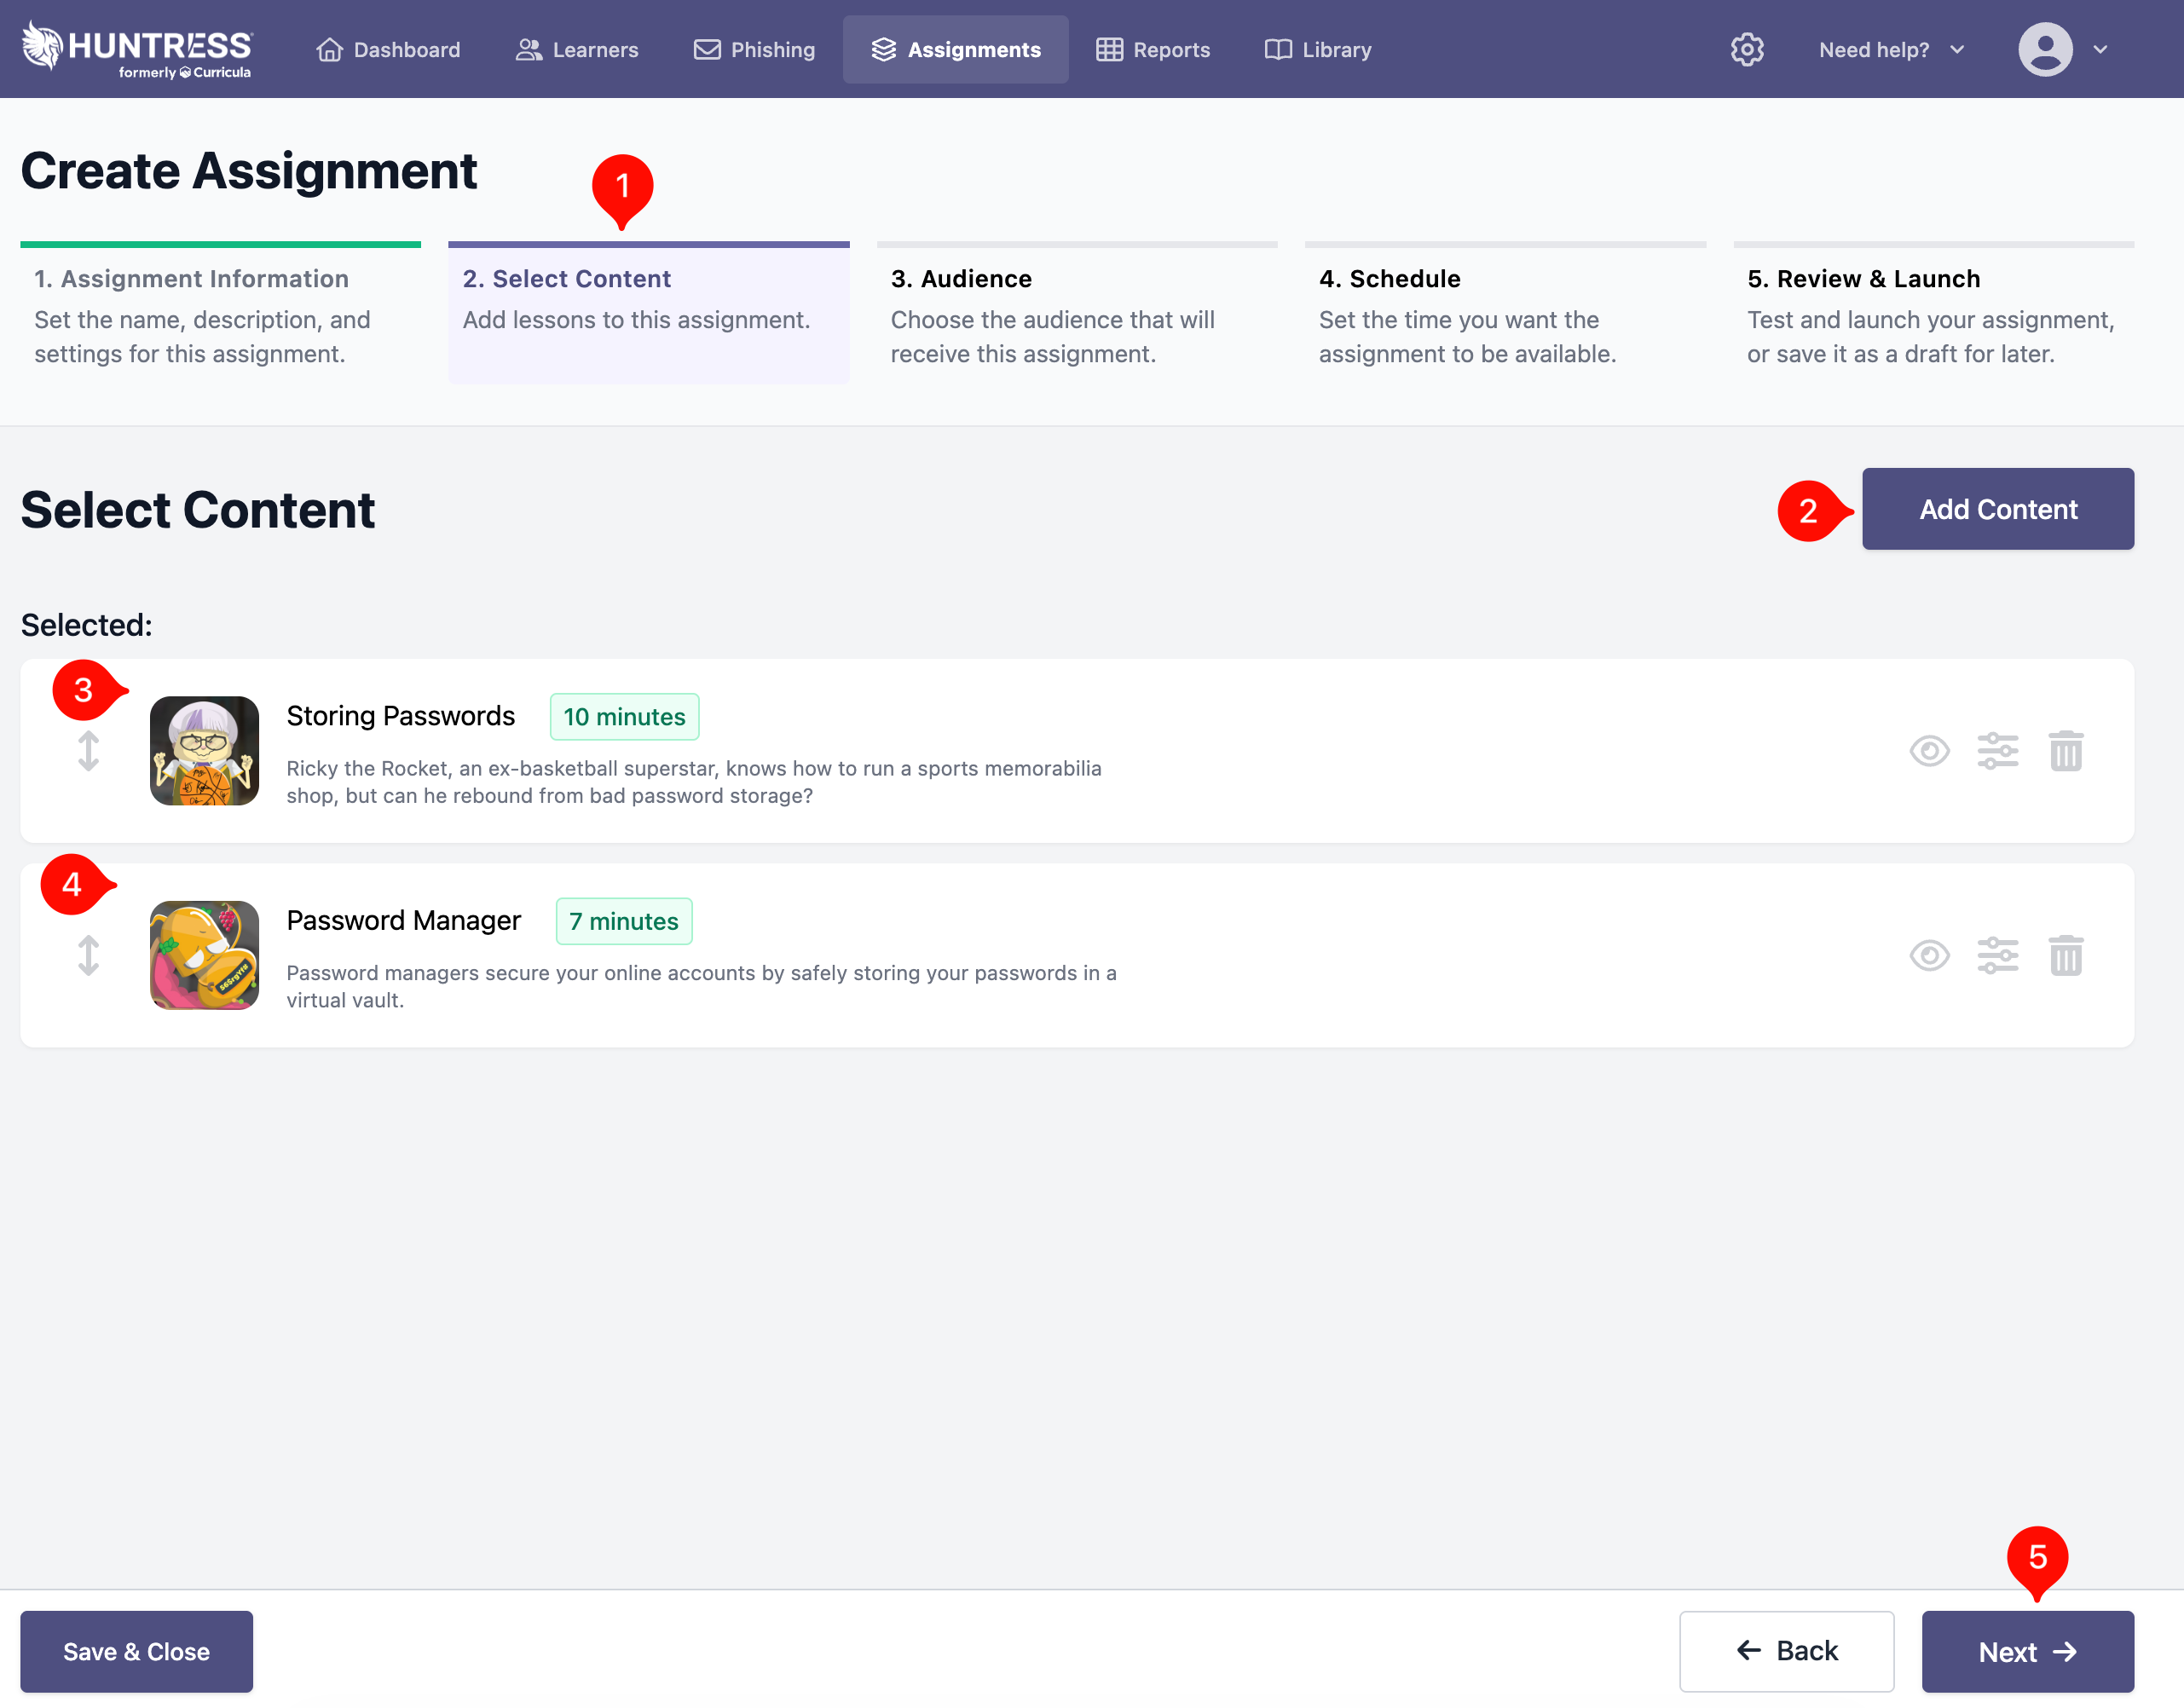Open settings sliders for Password Manager
Screen dimensions: 2184x1708
[x=1997, y=956]
